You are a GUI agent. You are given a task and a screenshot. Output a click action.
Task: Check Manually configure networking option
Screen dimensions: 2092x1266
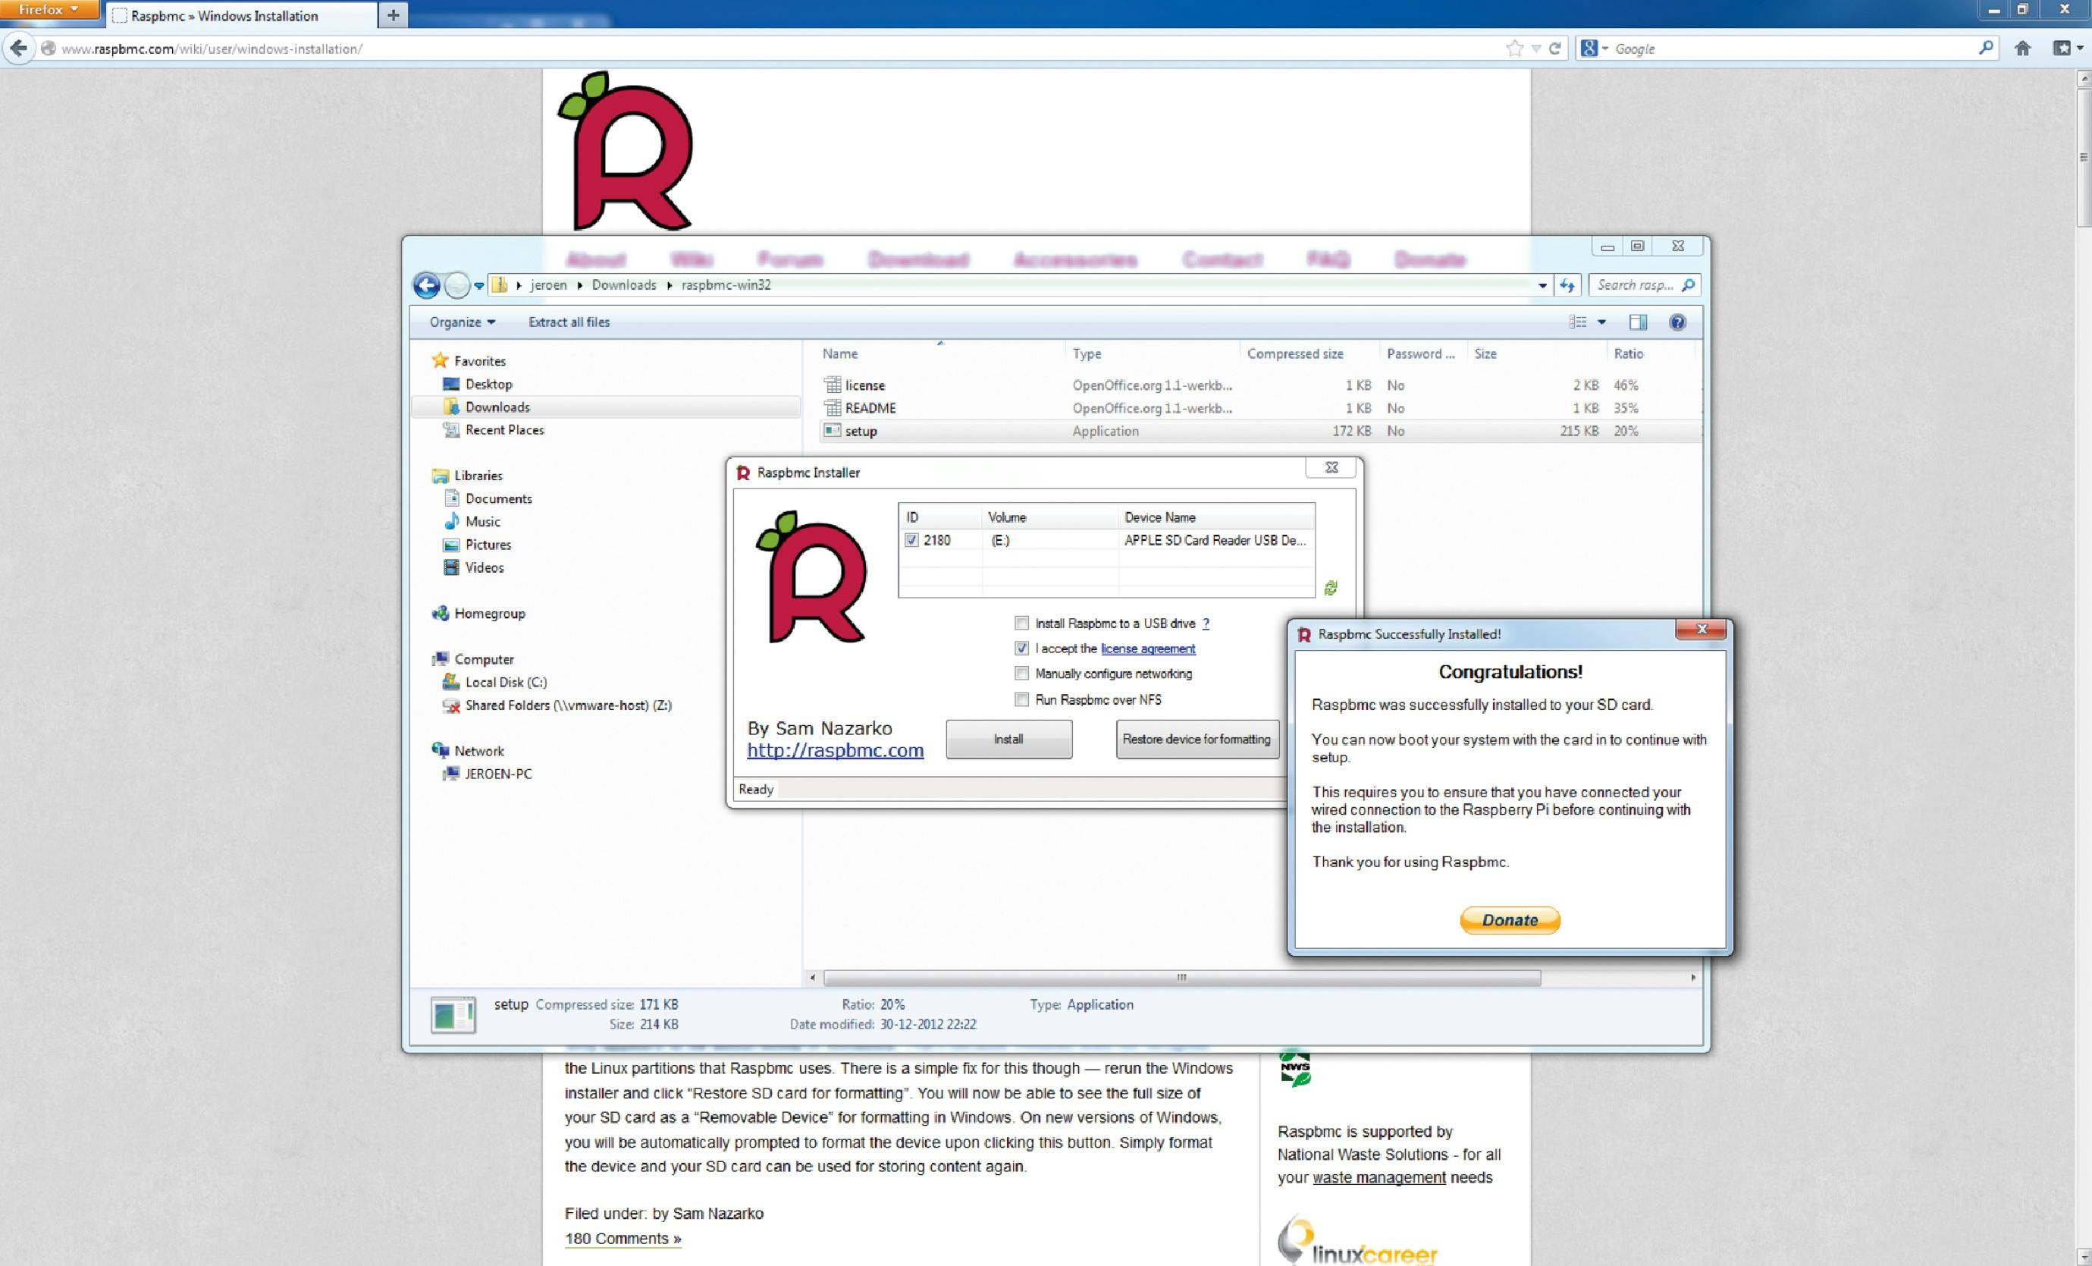pyautogui.click(x=1021, y=674)
